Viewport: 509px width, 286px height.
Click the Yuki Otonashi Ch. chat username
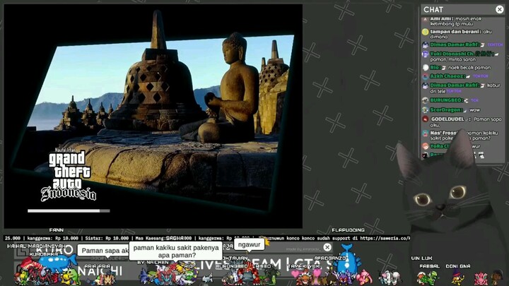[452, 54]
